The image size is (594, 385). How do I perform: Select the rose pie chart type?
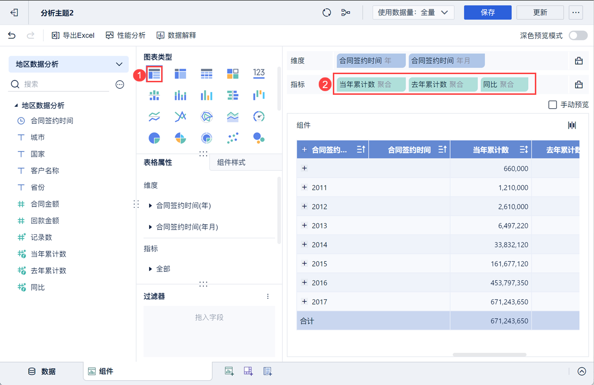tap(180, 138)
